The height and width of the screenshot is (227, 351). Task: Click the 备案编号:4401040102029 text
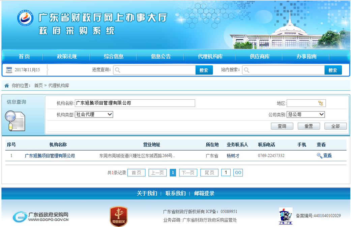point(318,216)
